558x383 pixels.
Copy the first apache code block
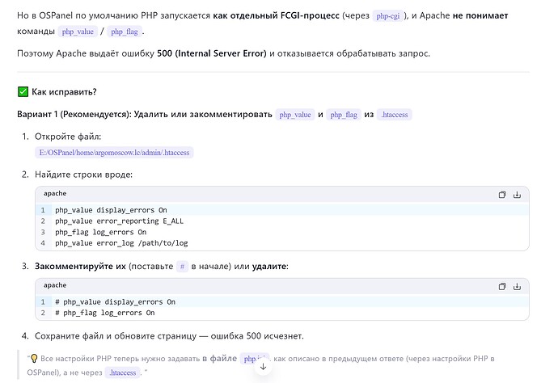502,195
